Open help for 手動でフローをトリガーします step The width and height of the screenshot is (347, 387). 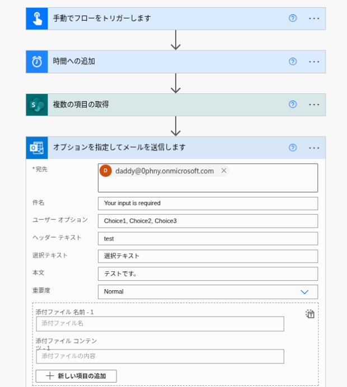point(293,18)
